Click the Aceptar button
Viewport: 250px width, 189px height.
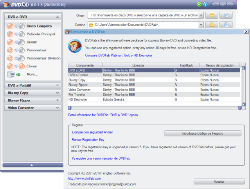tap(219, 182)
